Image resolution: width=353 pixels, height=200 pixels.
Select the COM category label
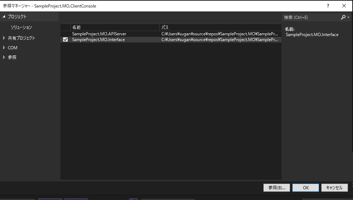tap(13, 48)
